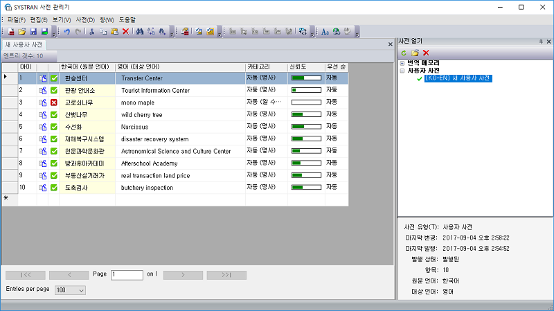Toggle the green check for 산벚나무 entry

pyautogui.click(x=54, y=115)
